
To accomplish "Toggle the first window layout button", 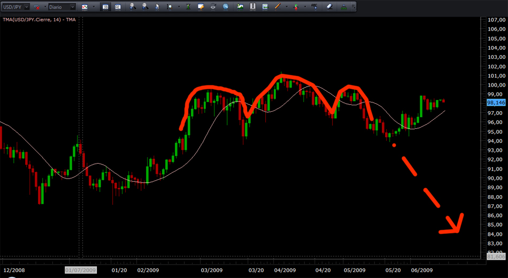I will point(106,7).
